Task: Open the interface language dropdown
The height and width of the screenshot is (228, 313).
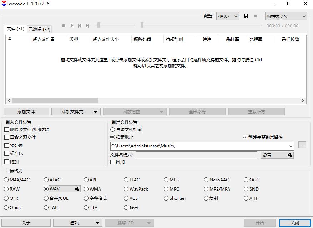Action: [286, 16]
